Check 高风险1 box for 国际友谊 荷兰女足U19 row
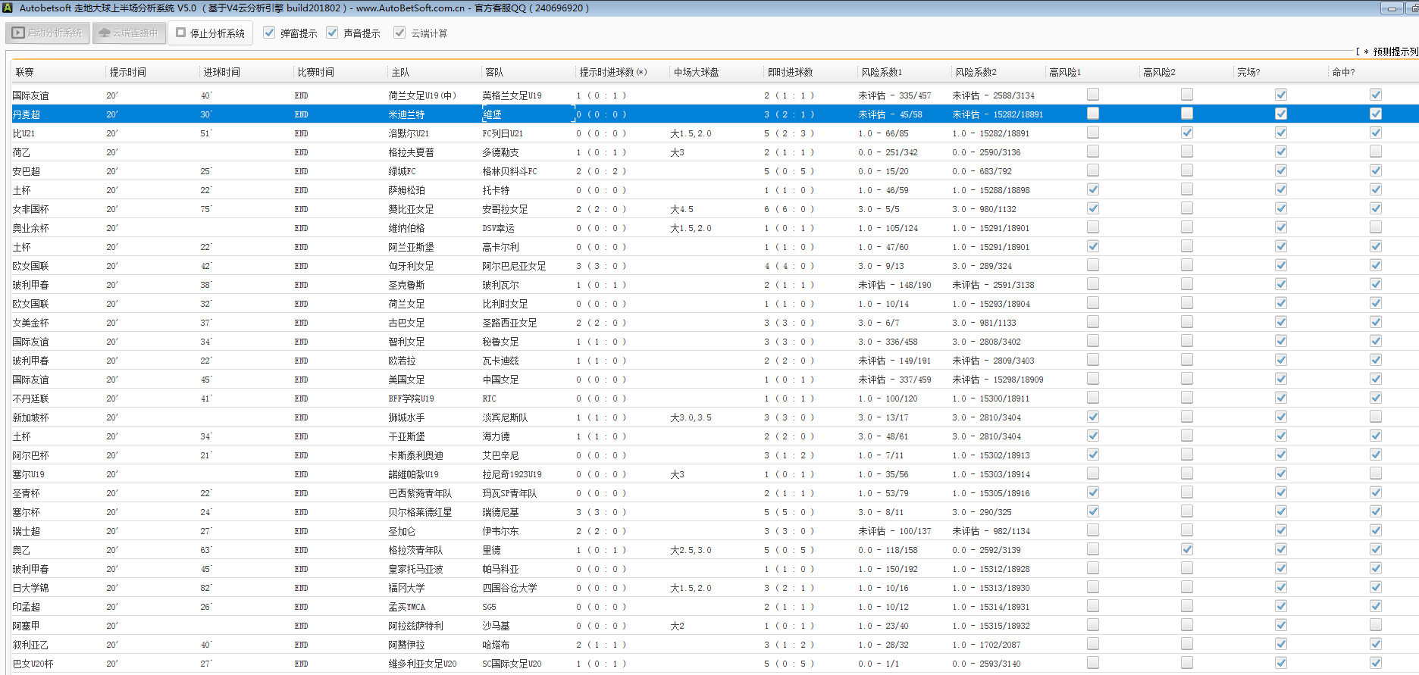Viewport: 1419px width, 675px height. point(1093,95)
